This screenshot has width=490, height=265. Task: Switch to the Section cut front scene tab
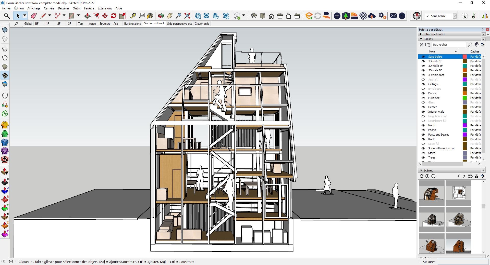point(154,23)
